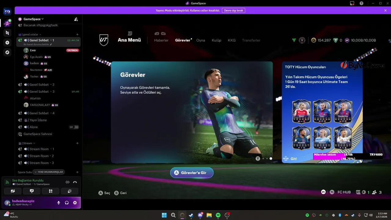Add a new server with plus icon

tap(7, 42)
